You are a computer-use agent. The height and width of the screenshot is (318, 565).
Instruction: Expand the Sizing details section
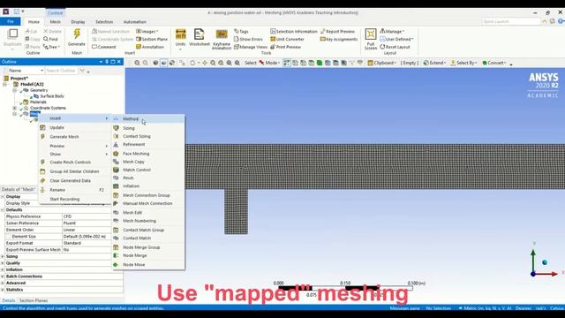pos(3,256)
